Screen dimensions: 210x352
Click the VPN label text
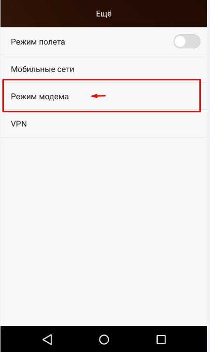click(19, 124)
